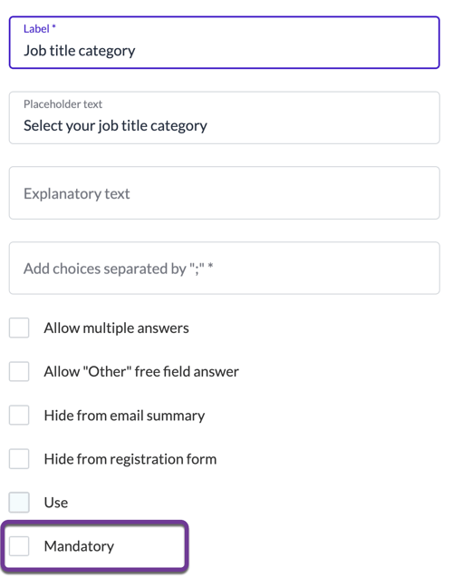Check the box beside 'Use'

tap(19, 502)
